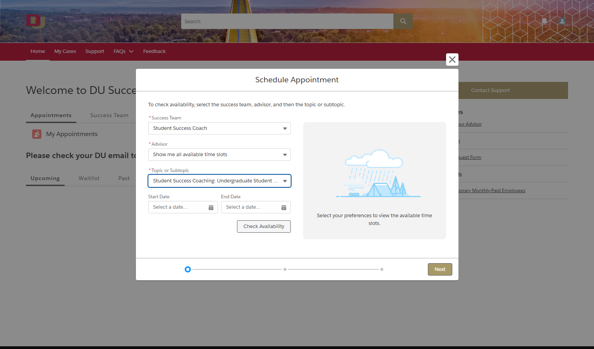Close the Schedule Appointment dialog

452,60
